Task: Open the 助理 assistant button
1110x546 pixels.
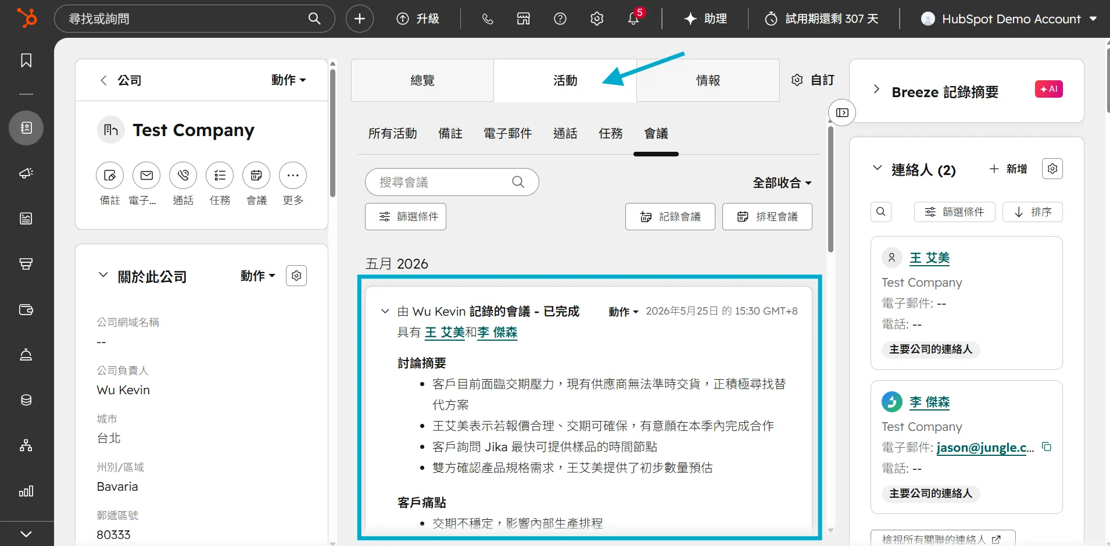Action: 705,19
